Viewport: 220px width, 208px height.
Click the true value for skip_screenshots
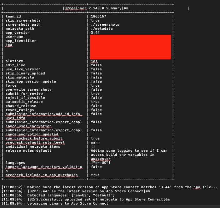pyautogui.click(x=95, y=21)
